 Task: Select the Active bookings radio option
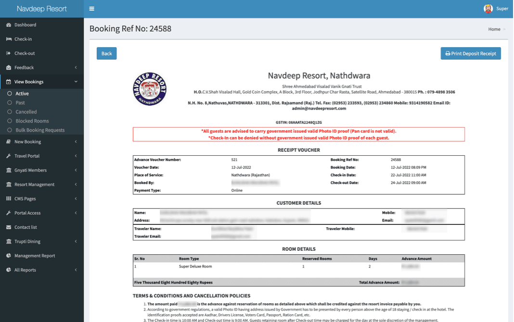tap(10, 94)
